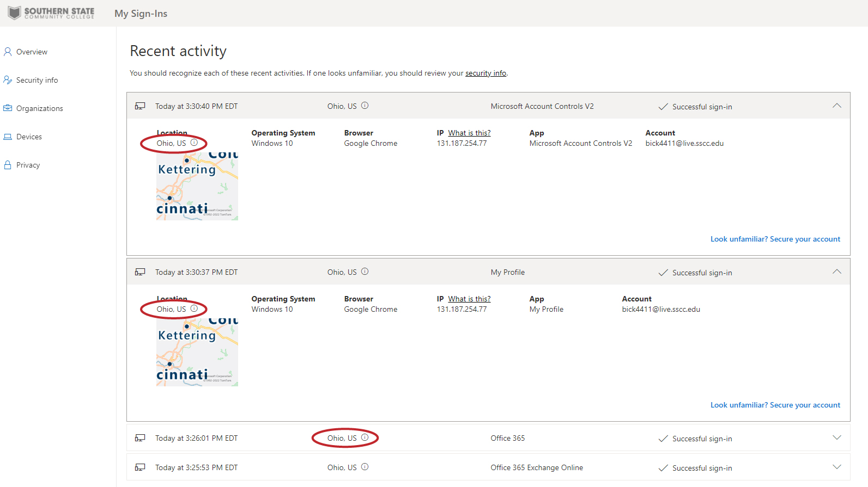
Task: Click info icon in 3:25:53 PM row
Action: (365, 467)
